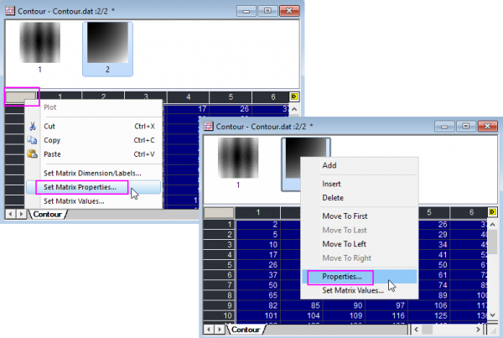
Task: Click yellow D icon in background window header
Action: 293,97
